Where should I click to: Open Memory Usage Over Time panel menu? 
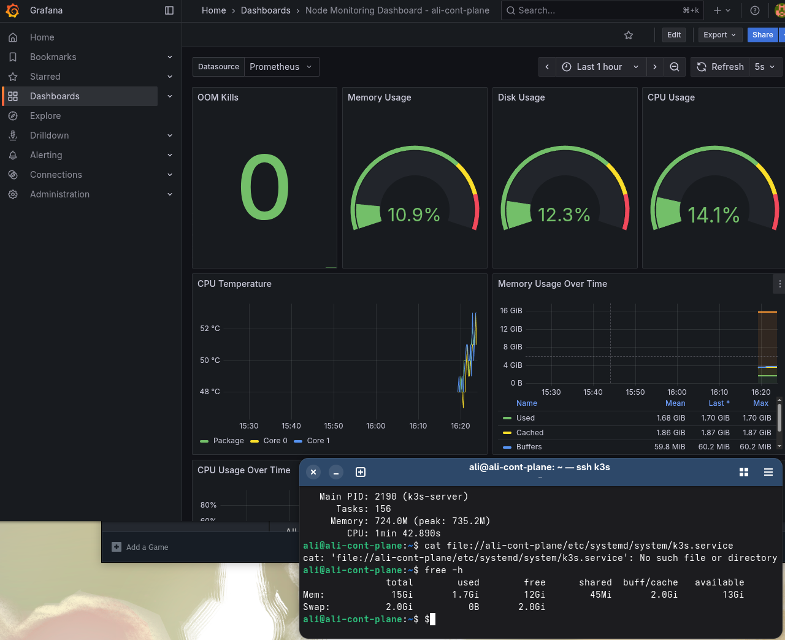(x=779, y=284)
